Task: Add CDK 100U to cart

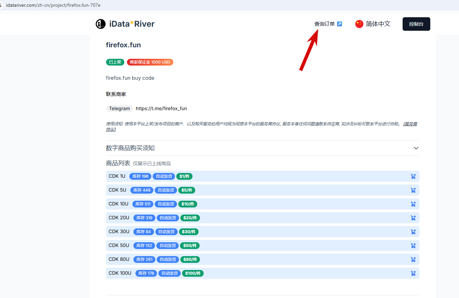Action: point(413,273)
